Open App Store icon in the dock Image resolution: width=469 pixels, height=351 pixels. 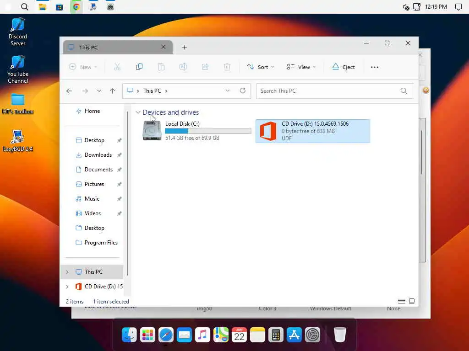[x=294, y=335]
